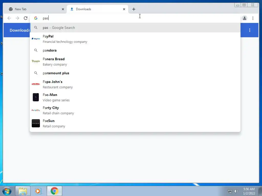Click in the address bar text 'pas'
This screenshot has height=196, width=262.
(x=46, y=18)
